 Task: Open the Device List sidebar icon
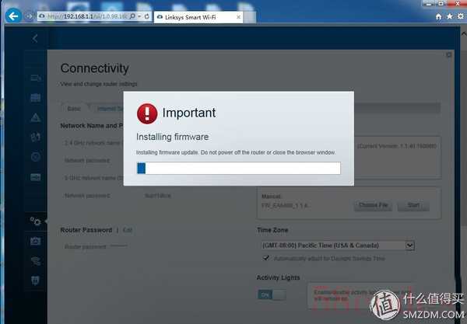click(36, 78)
